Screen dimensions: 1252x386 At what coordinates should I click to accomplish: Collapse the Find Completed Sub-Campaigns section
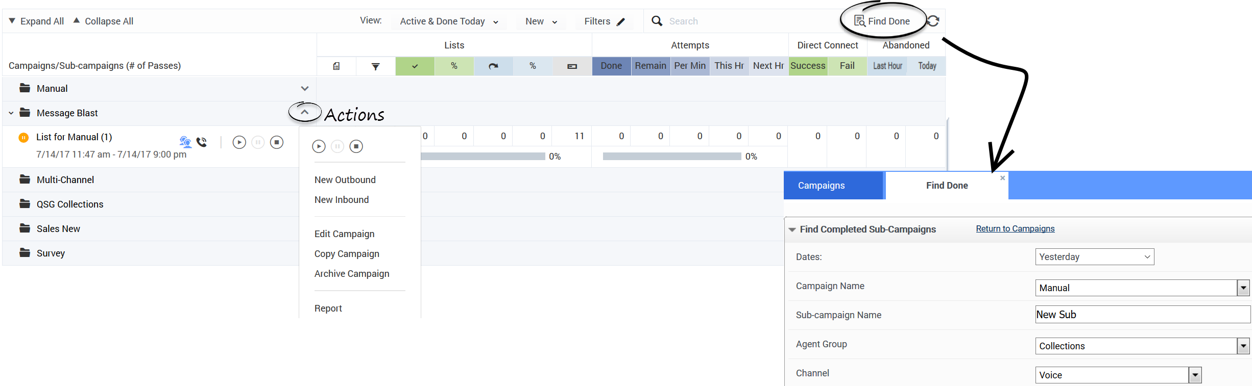pos(792,229)
